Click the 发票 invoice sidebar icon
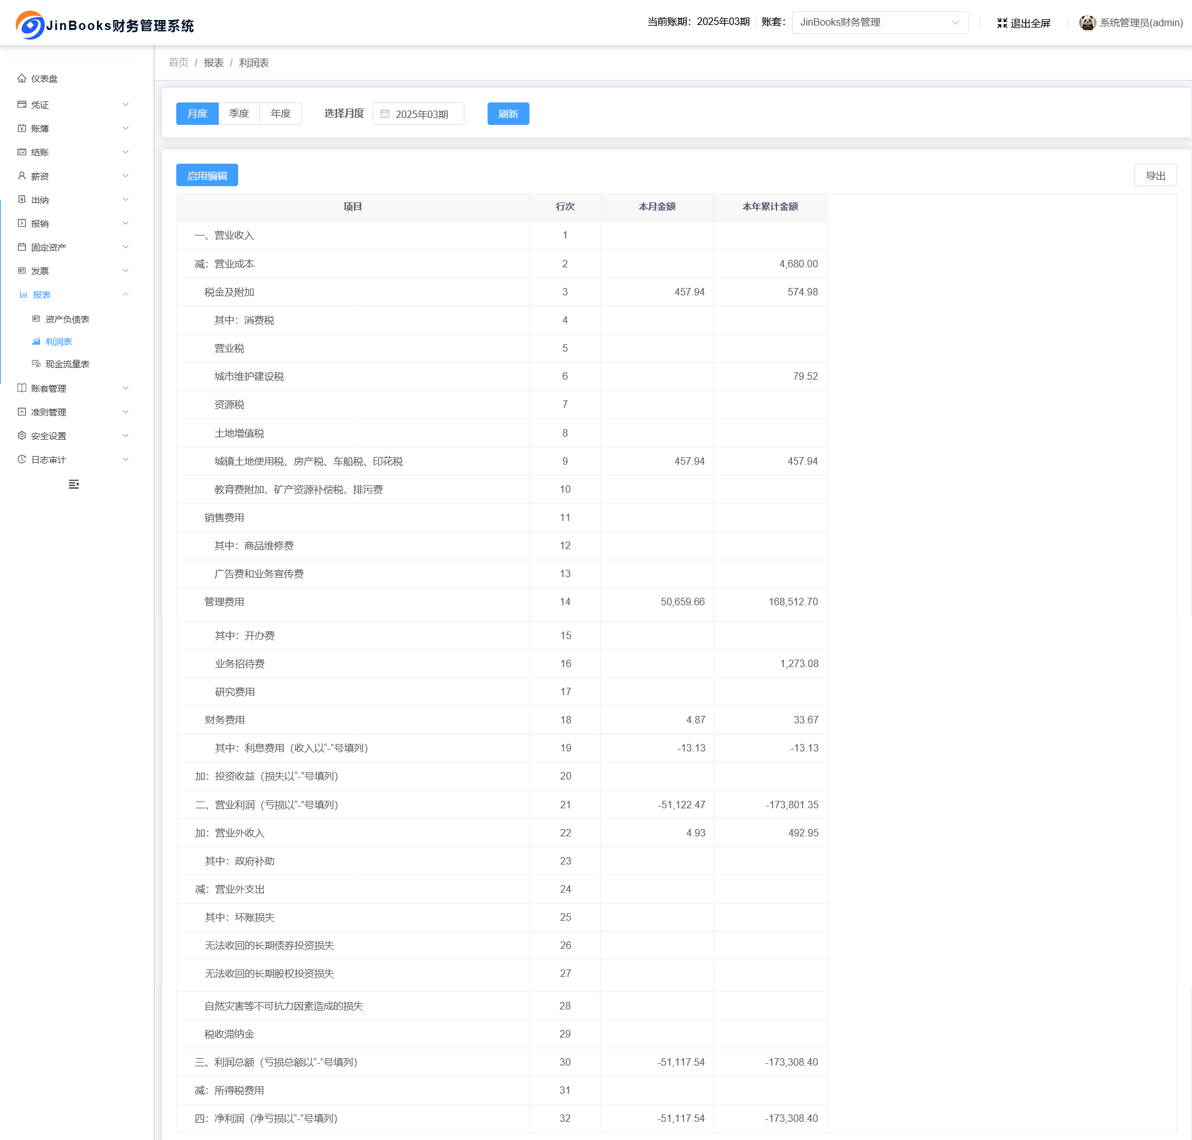Viewport: 1192px width, 1140px height. pos(22,270)
